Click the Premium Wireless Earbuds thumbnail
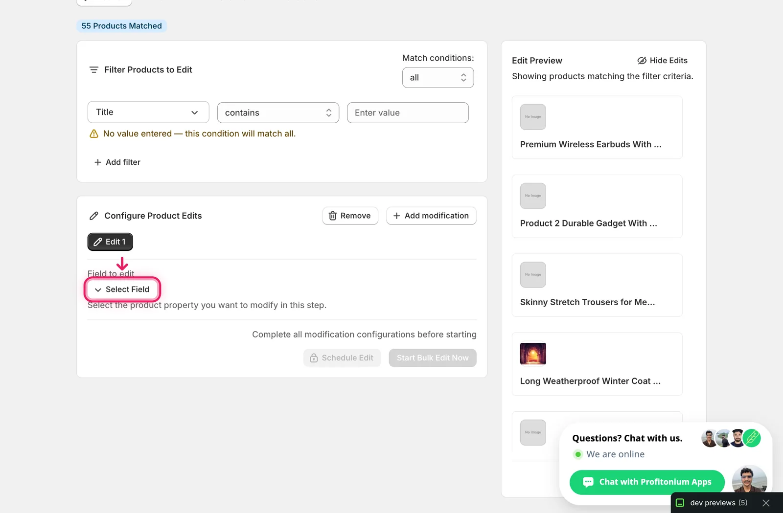Screen dimensions: 783x513 [x=533, y=117]
